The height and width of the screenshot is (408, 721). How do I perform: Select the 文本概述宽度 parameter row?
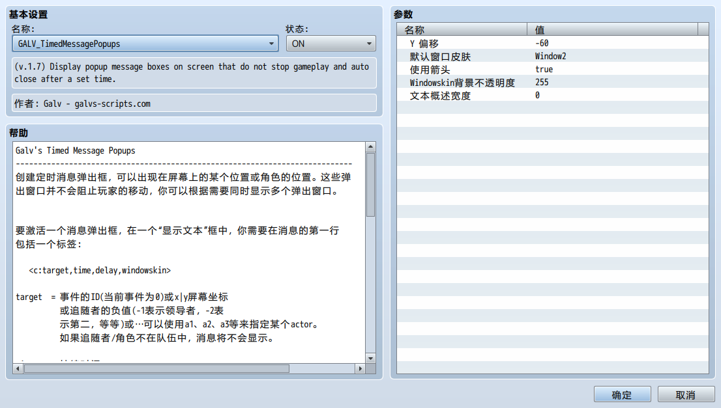click(x=552, y=96)
